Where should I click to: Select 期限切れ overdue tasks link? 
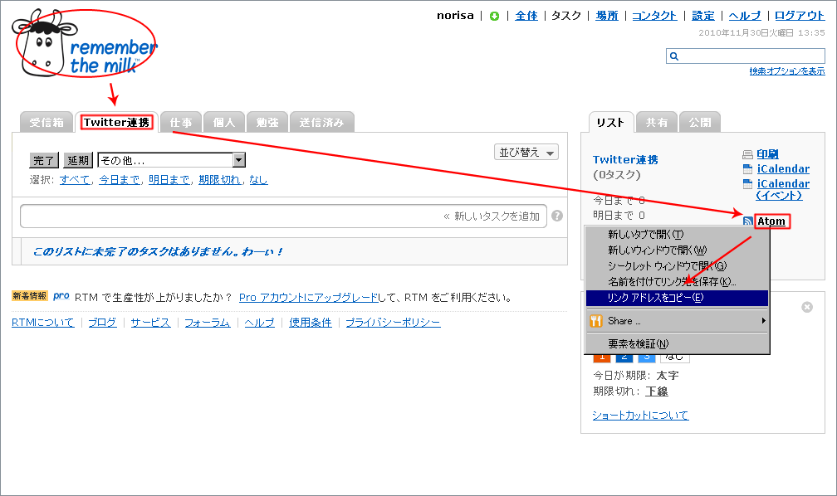pyautogui.click(x=219, y=180)
